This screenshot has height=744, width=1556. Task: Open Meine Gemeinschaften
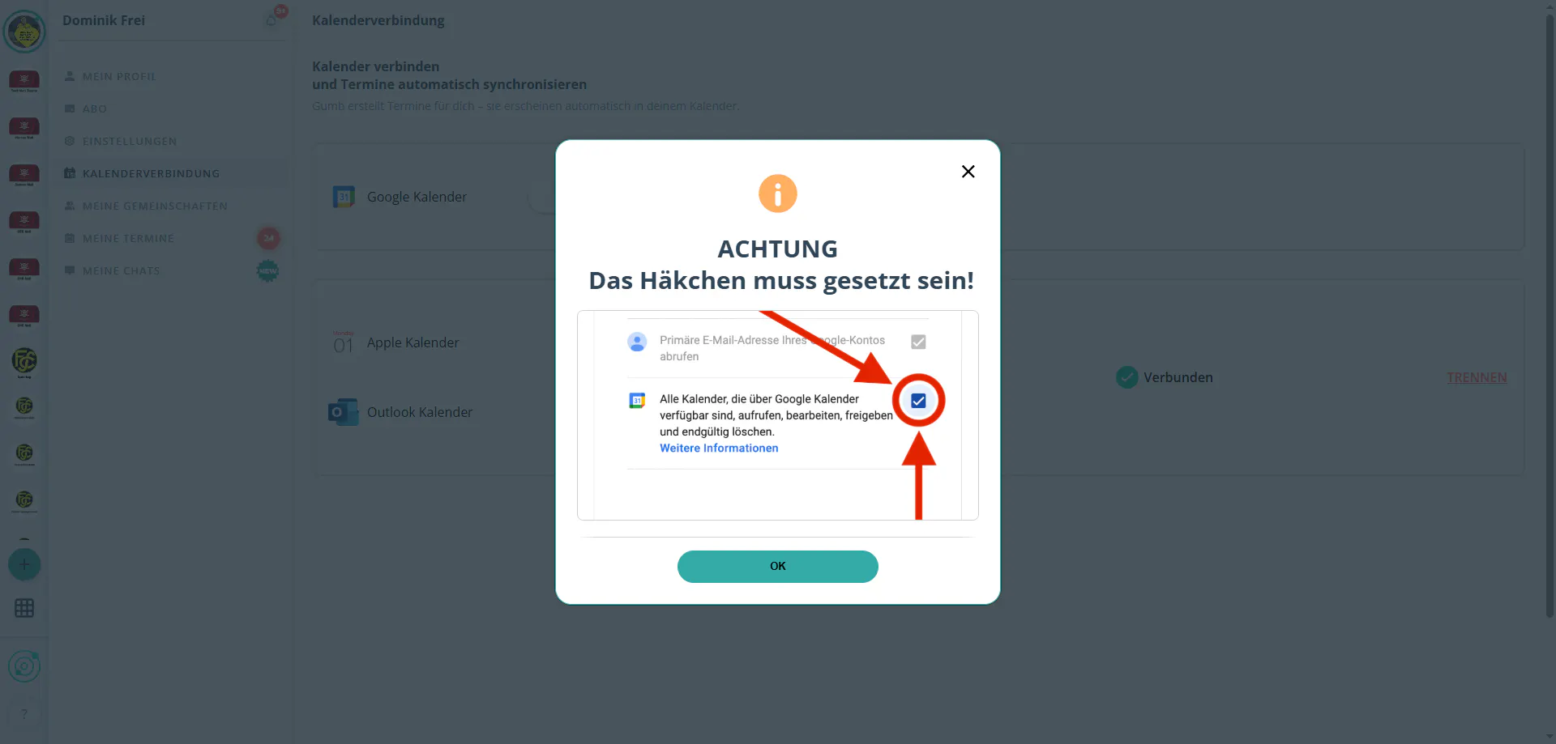click(155, 206)
